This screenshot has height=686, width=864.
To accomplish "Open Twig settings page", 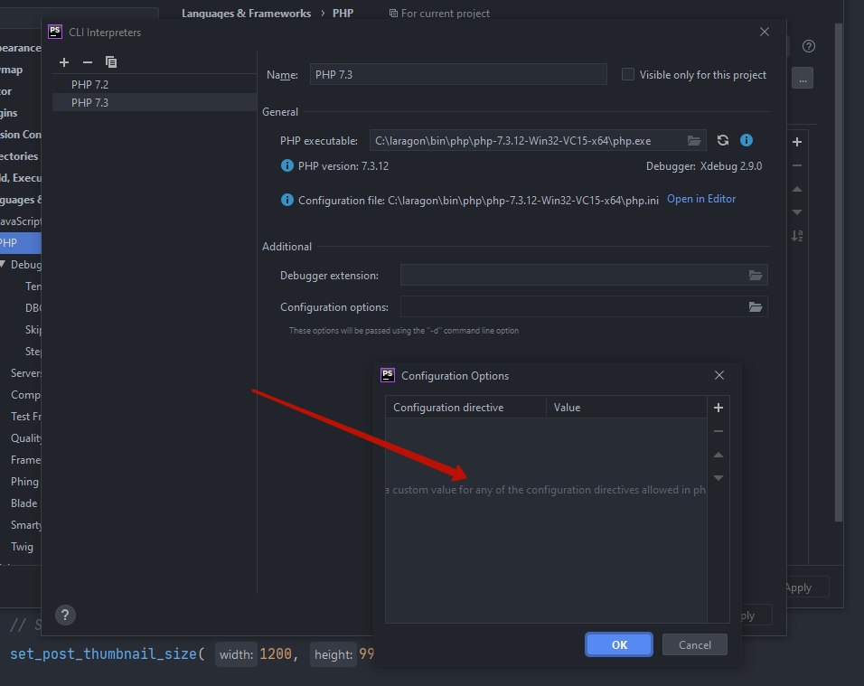I will [22, 547].
